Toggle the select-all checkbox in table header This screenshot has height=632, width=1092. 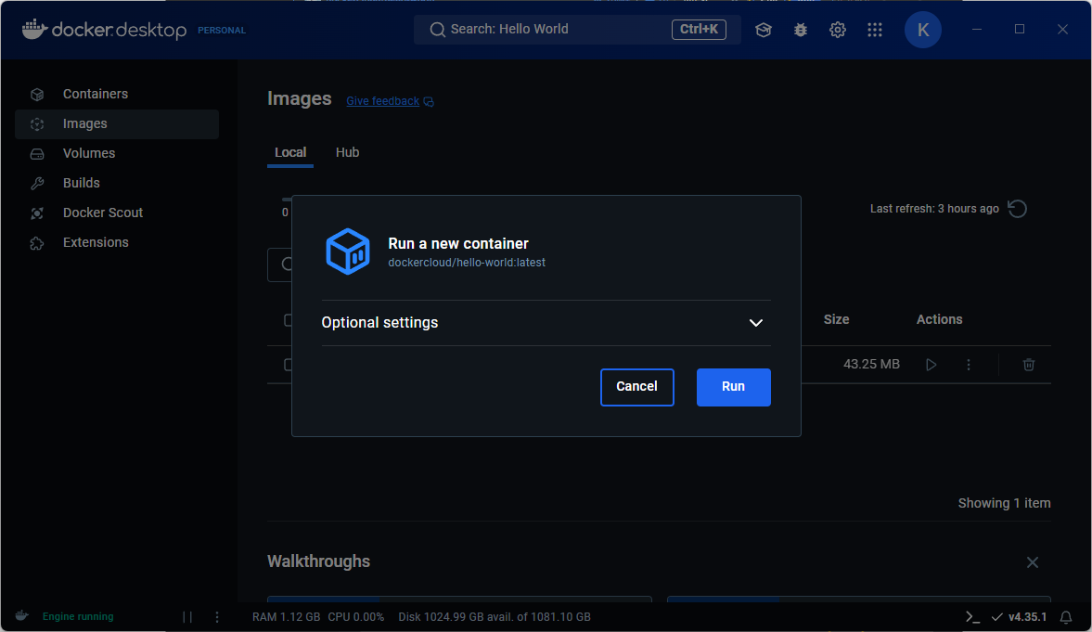tap(289, 320)
